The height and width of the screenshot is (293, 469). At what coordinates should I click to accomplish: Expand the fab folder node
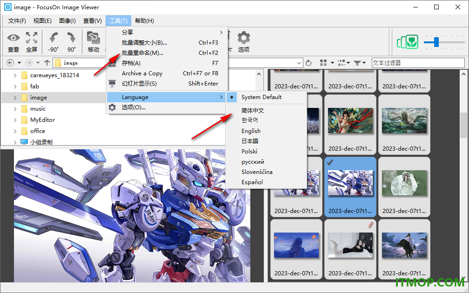coord(15,87)
